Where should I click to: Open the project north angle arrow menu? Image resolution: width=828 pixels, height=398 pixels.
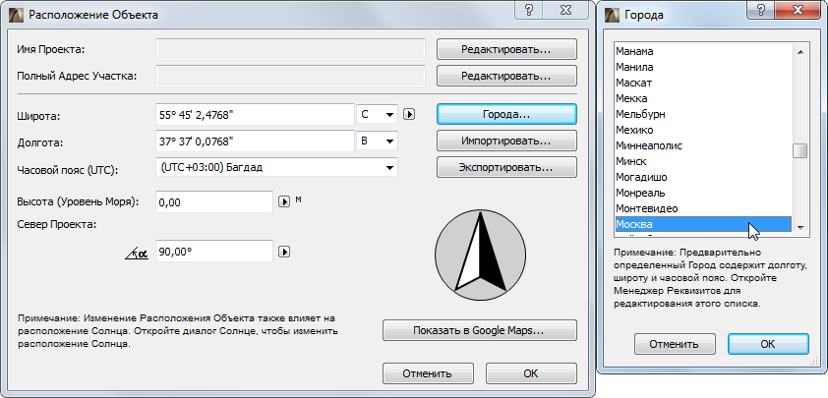(x=284, y=252)
